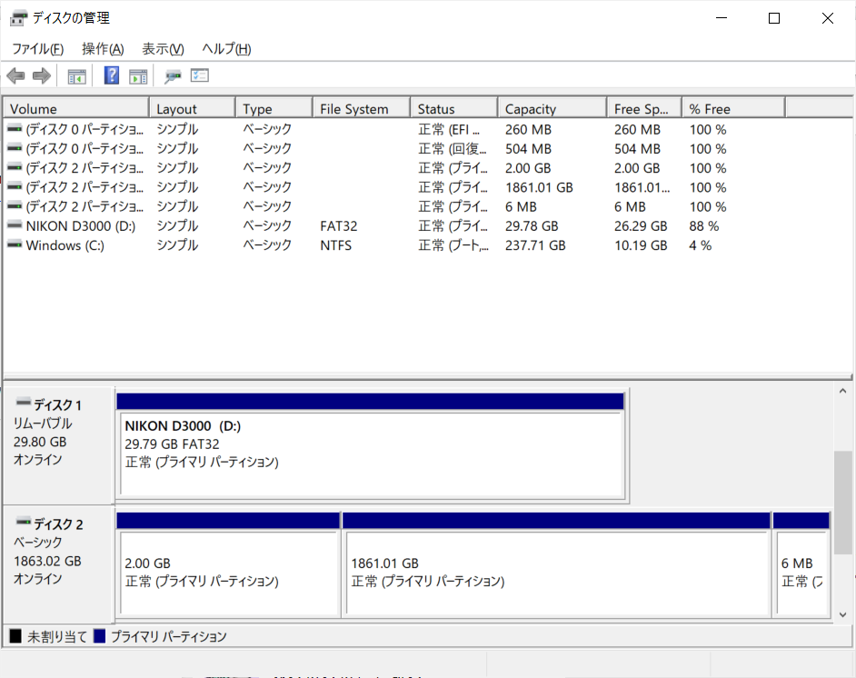Open the ヘルプ(H) menu
The height and width of the screenshot is (678, 856).
tap(226, 49)
